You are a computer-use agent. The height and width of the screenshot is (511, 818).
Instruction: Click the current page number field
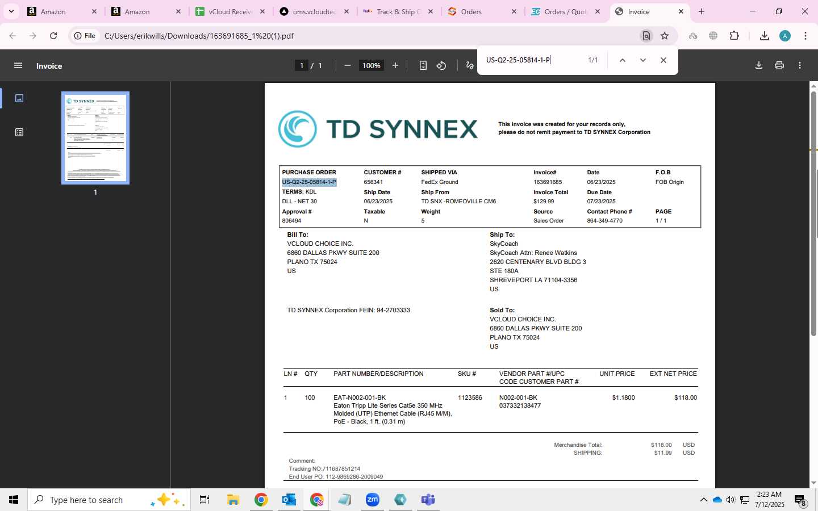pyautogui.click(x=302, y=66)
